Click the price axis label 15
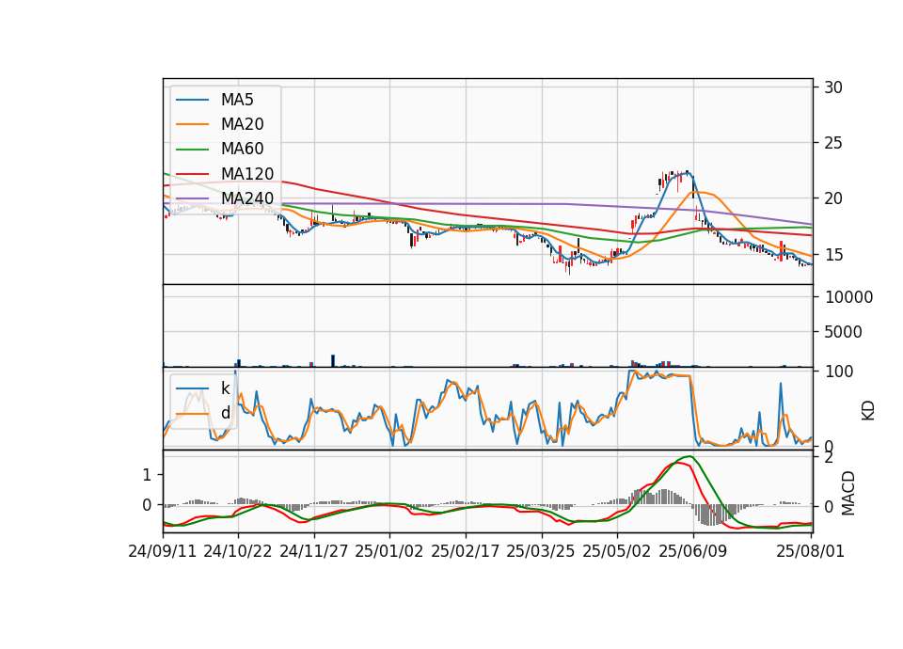 [833, 255]
